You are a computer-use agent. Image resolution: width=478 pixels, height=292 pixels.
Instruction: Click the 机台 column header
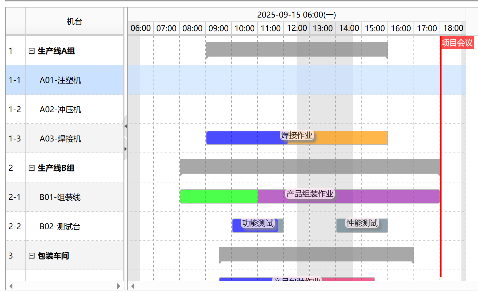75,21
